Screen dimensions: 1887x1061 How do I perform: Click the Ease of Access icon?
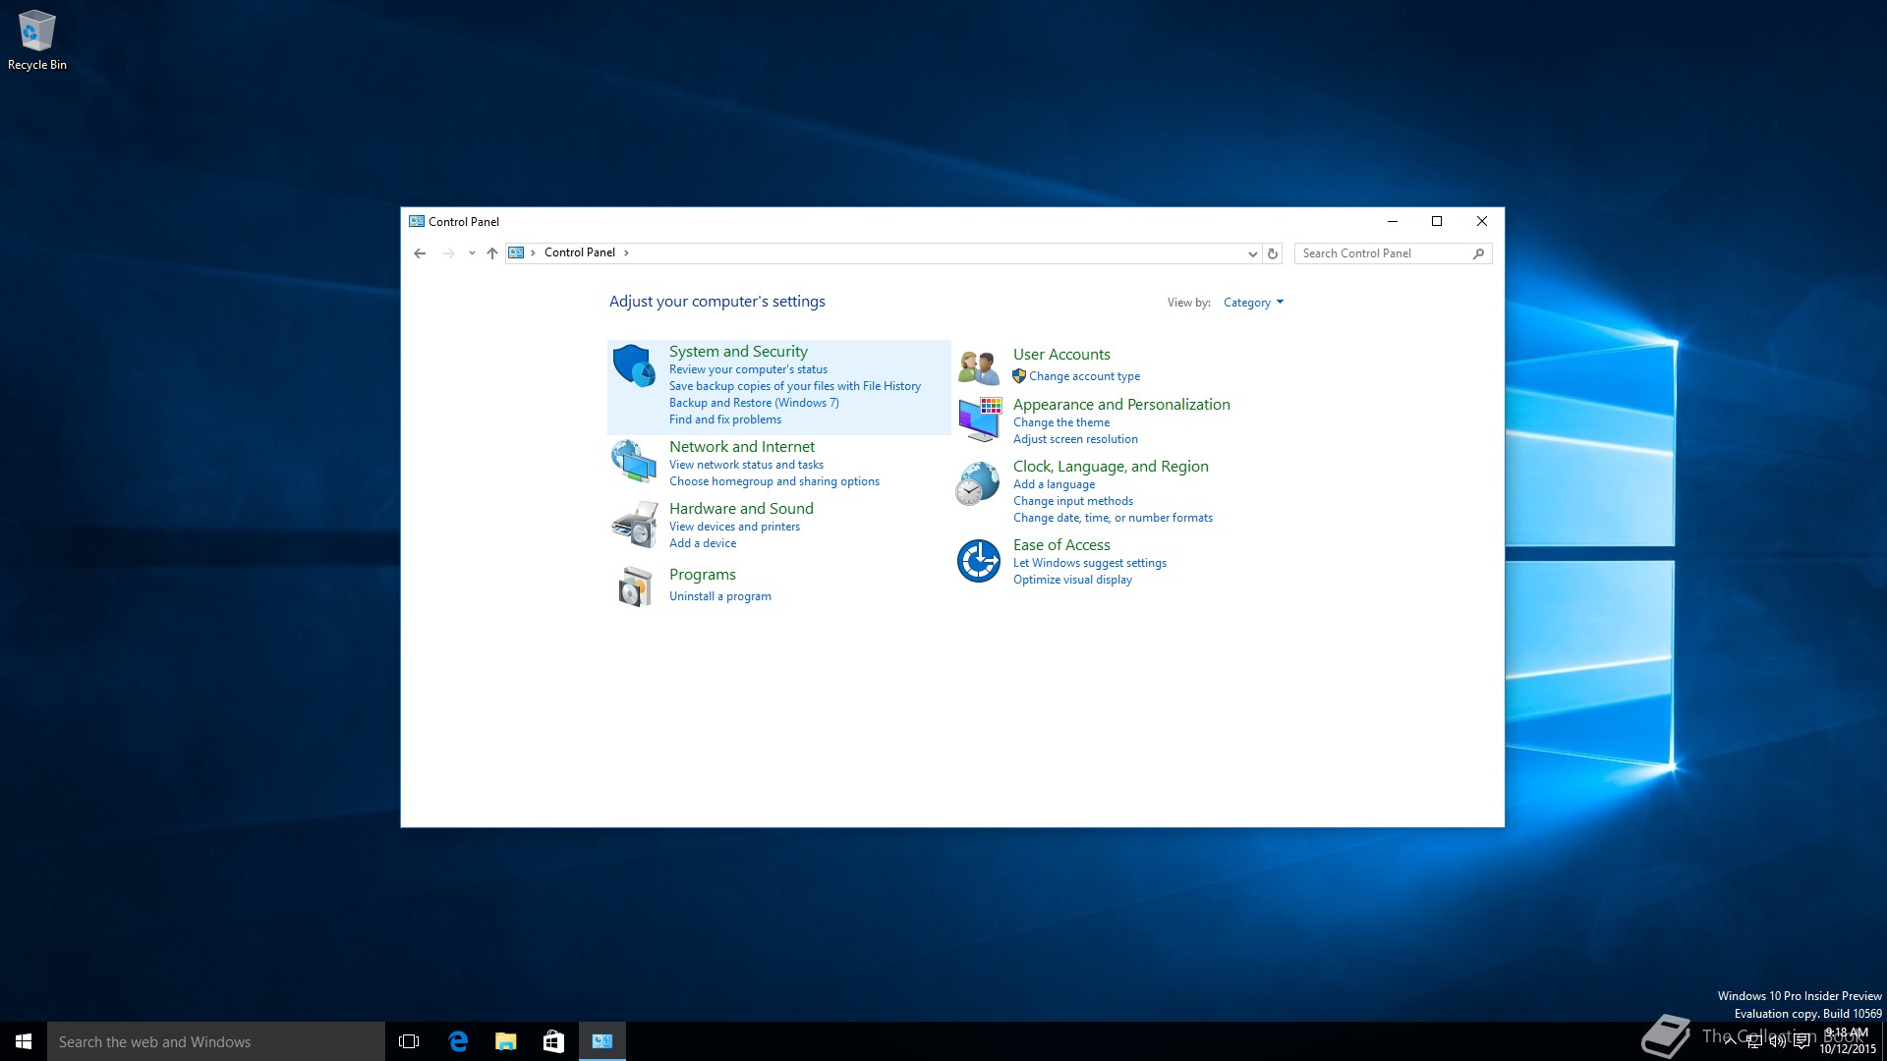pos(979,561)
